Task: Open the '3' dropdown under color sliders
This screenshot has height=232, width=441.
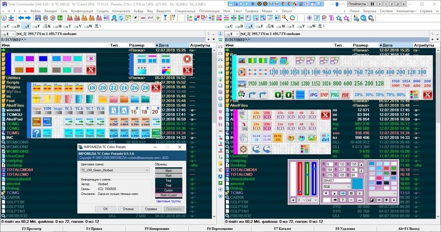Action: coord(301,200)
